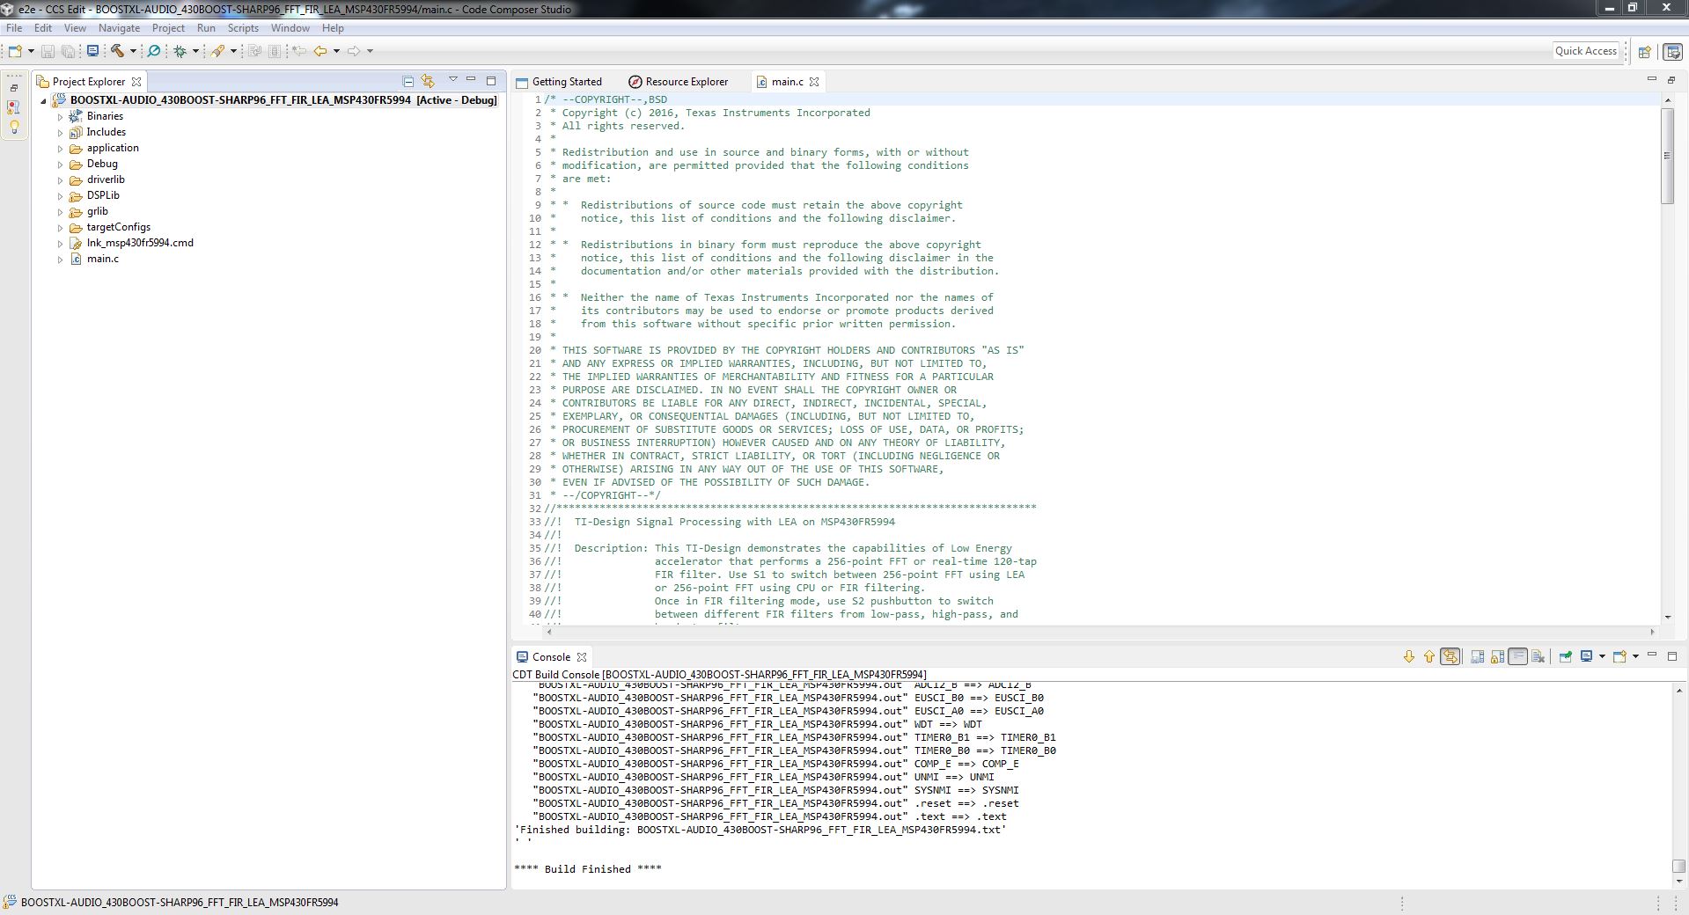Screen dimensions: 1689x915
Task: Click Display Selected Console monitor icon
Action: (x=1587, y=656)
